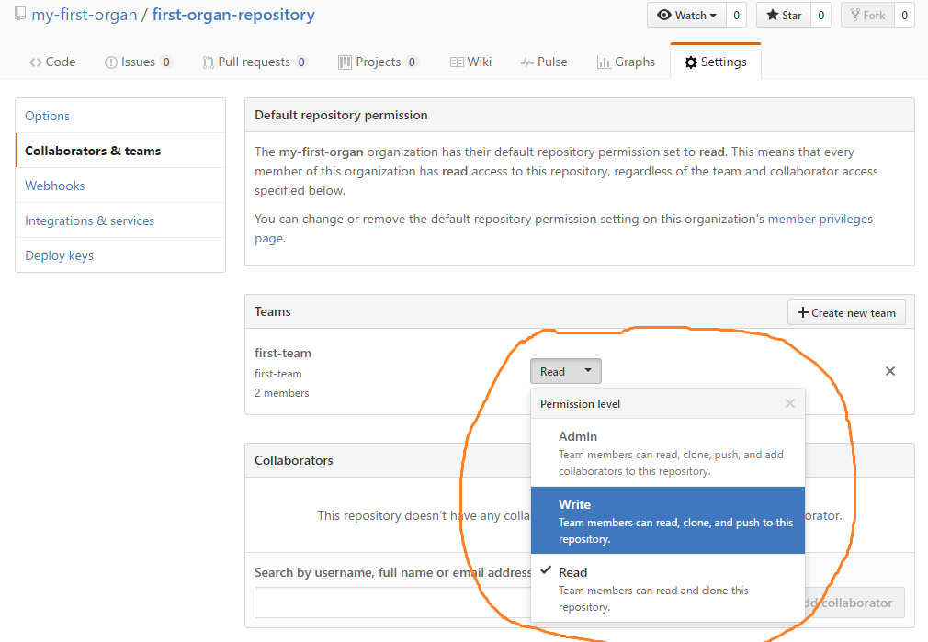This screenshot has width=928, height=642.
Task: Follow the member privileges page link
Action: (x=820, y=219)
